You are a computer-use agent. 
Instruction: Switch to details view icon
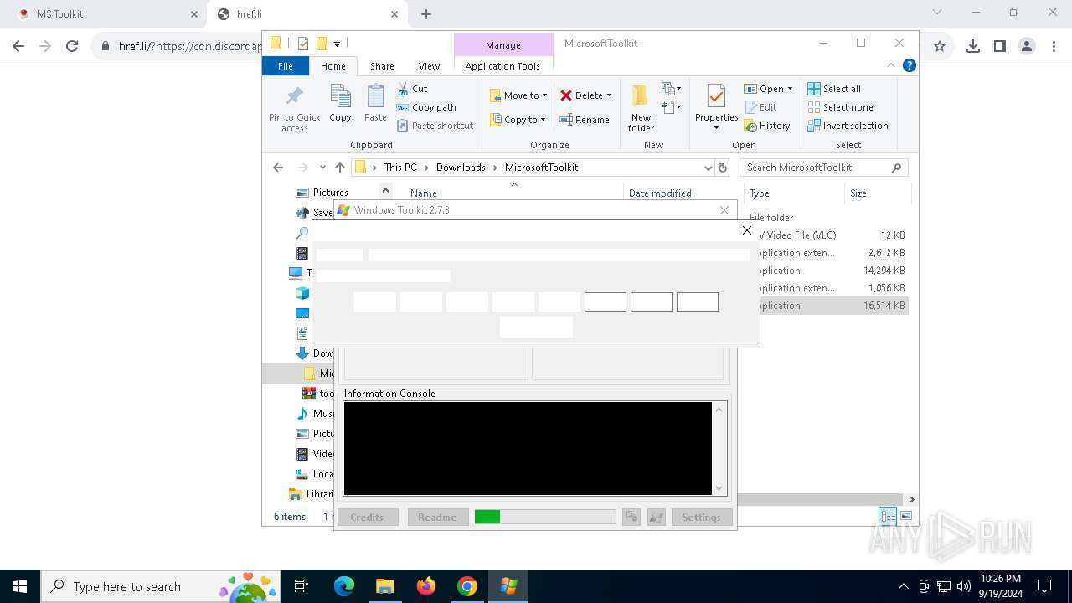click(888, 517)
